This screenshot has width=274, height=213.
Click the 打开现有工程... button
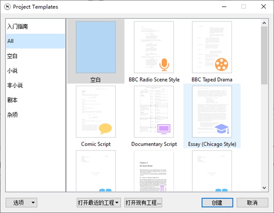coord(143,203)
